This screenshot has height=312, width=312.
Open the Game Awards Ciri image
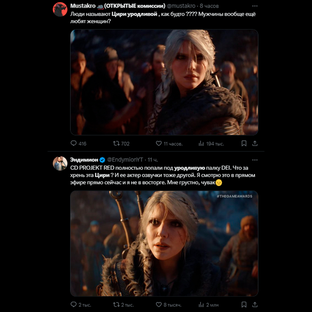click(164, 243)
